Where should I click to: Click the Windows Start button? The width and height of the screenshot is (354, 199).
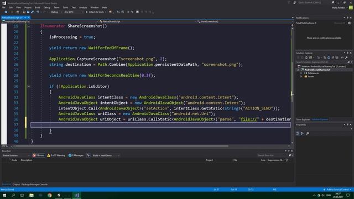(x=4, y=195)
